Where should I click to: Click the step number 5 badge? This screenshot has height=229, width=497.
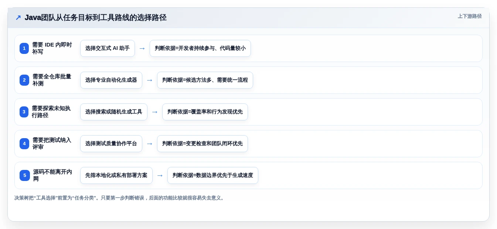[24, 175]
